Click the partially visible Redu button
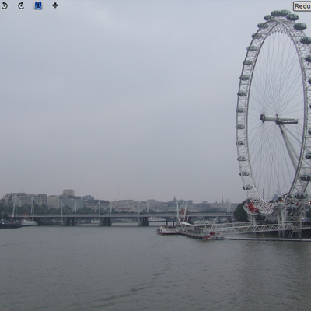The image size is (311, 311). click(302, 6)
